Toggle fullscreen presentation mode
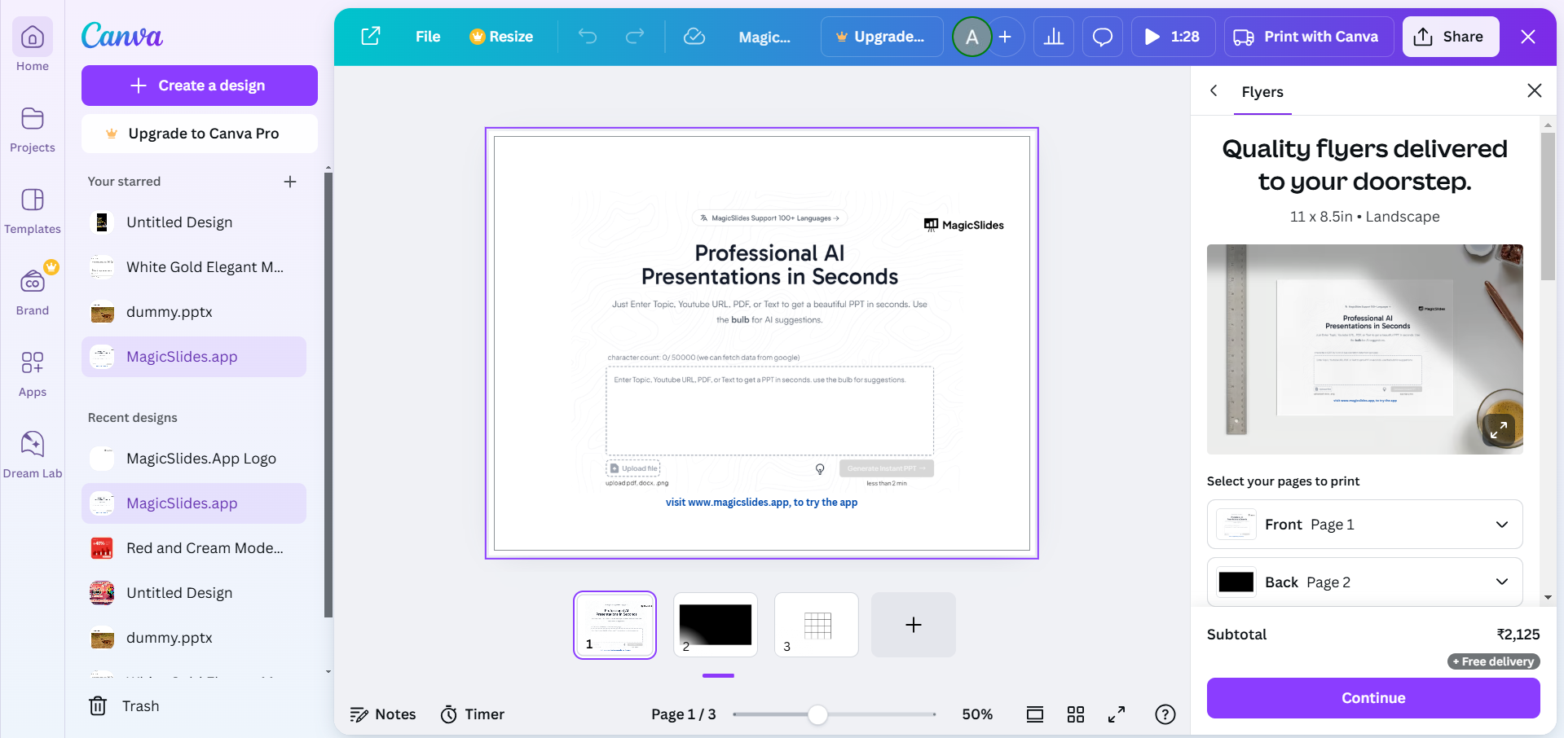1564x738 pixels. (1116, 714)
